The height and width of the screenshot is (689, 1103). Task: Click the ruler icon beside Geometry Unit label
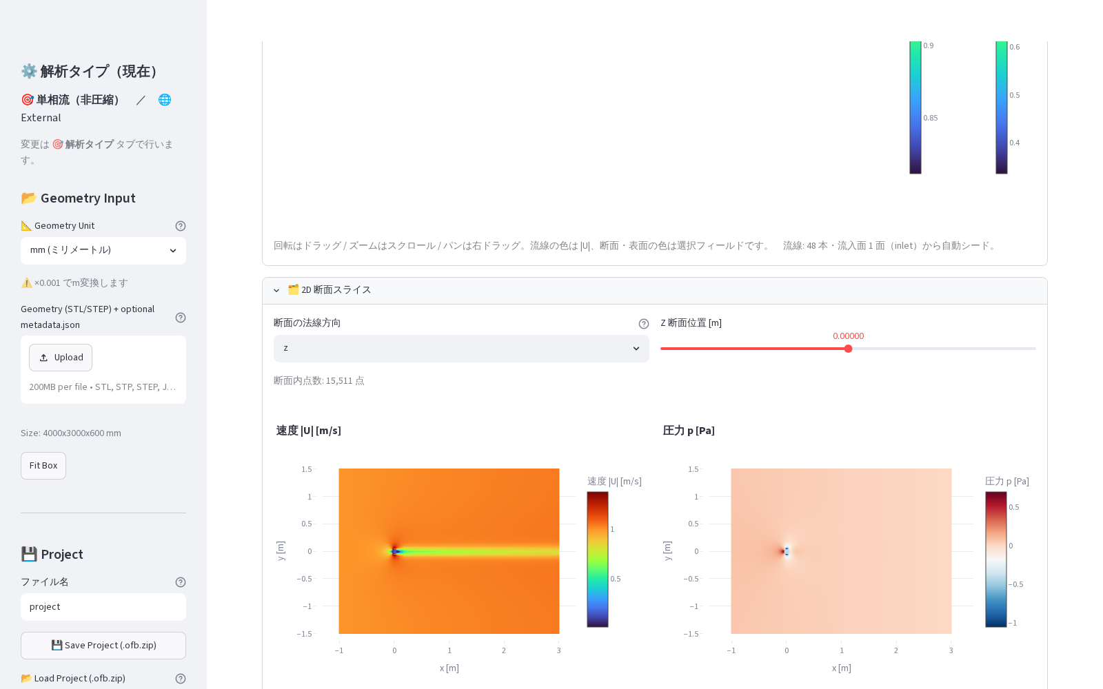26,226
